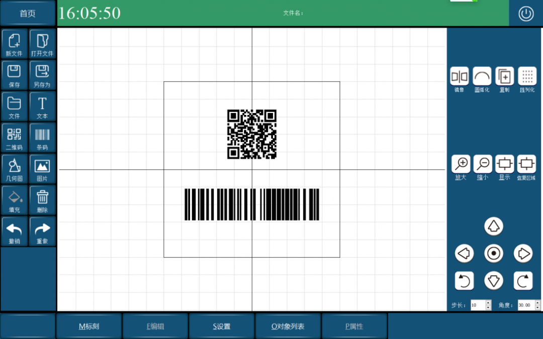Click the 文件名 filename label

click(293, 13)
